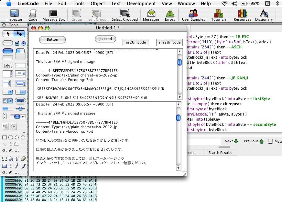Switch to the Search Results tab
Viewport: 282px width, 202px height.
(220, 152)
